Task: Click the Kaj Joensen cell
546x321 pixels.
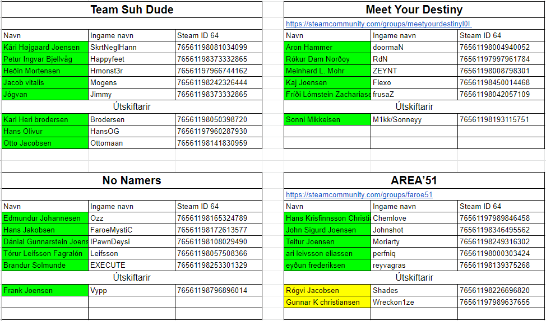Action: point(327,83)
